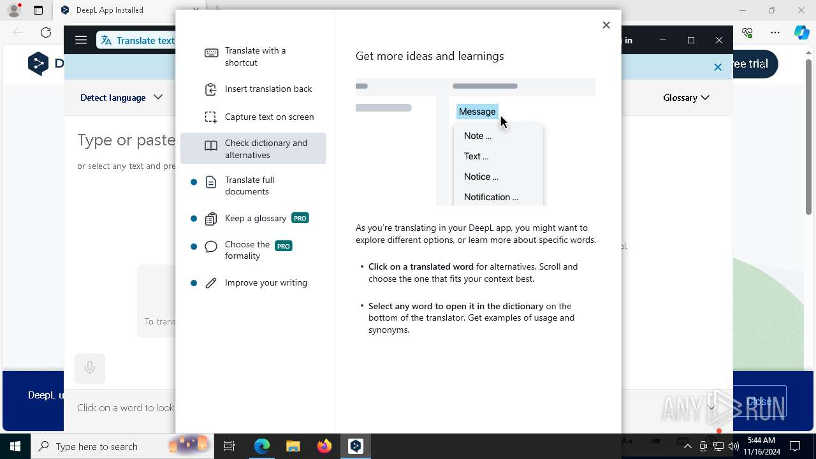Click the 'Type or paste' source text field

pos(126,140)
